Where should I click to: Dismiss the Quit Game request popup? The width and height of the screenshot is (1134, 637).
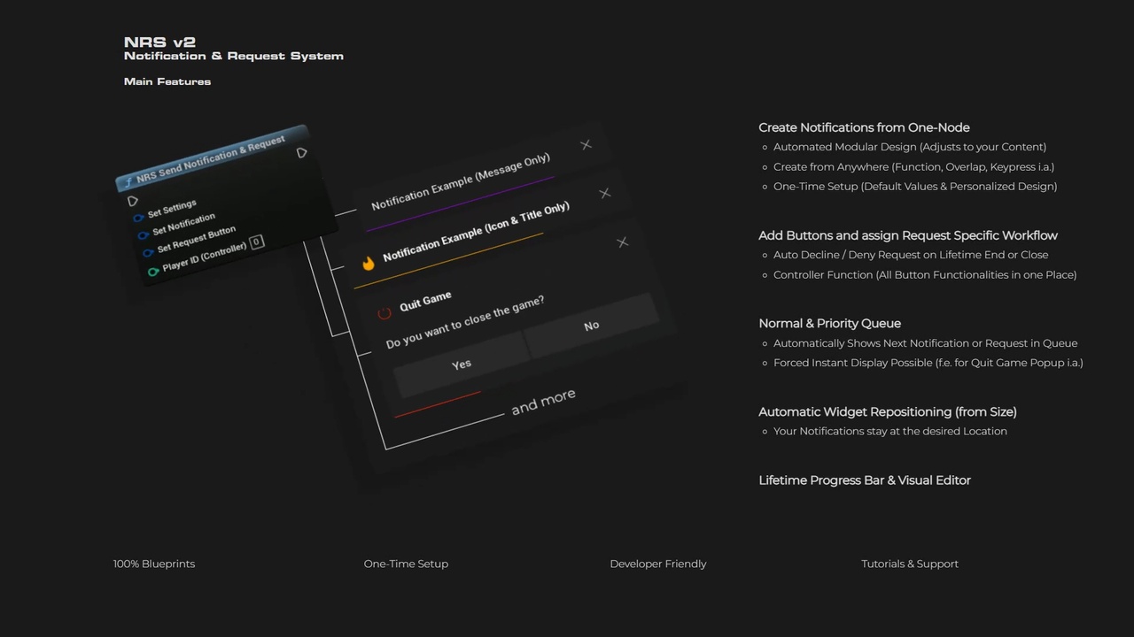622,242
